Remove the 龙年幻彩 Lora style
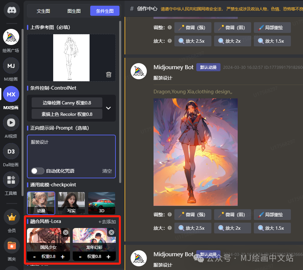Viewport: 303px width, 270px height. pos(111,232)
